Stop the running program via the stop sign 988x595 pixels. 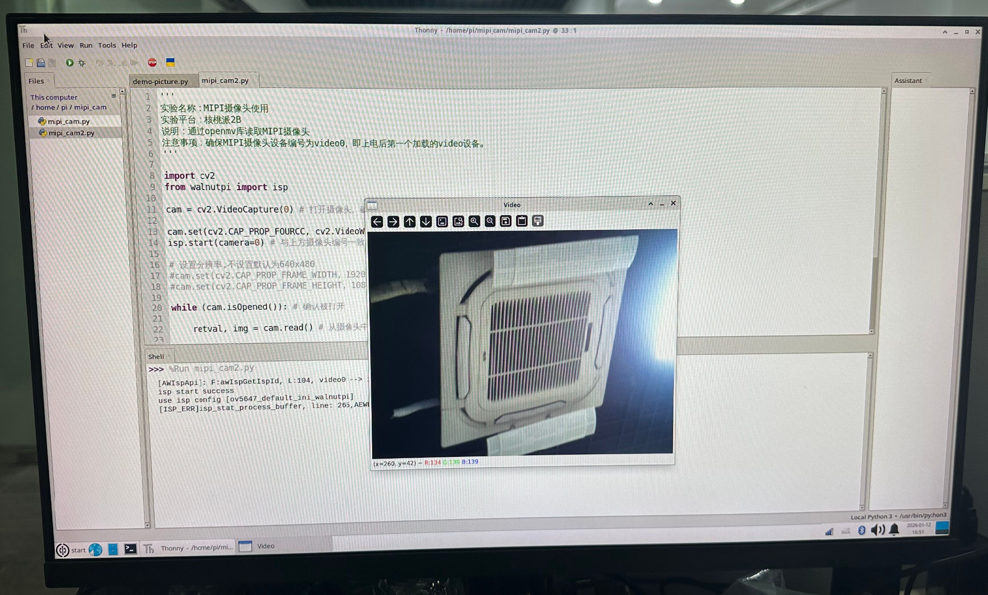(153, 63)
